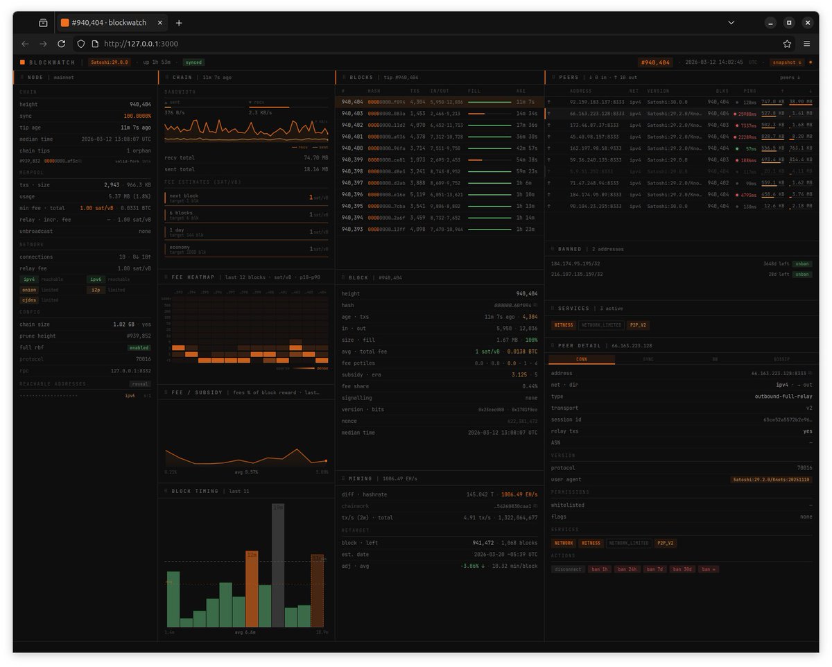832x667 pixels.
Task: Click the ipv4 network badge
Action: tap(30, 279)
